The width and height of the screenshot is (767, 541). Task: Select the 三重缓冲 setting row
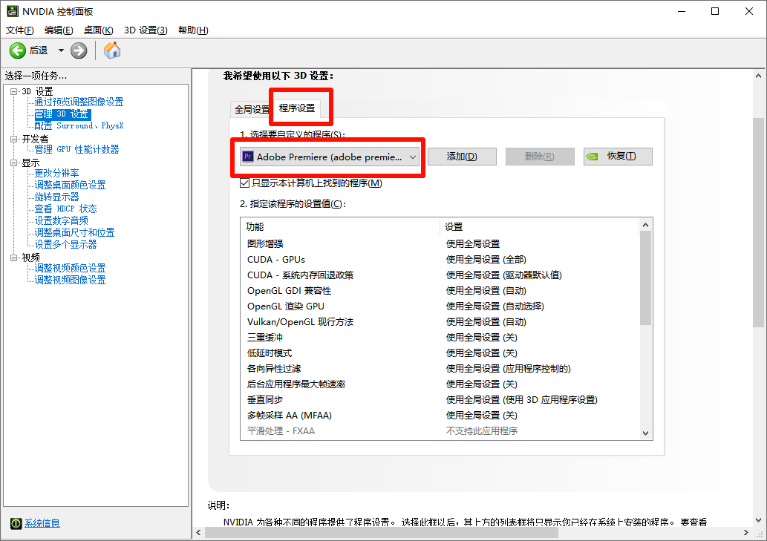tap(440, 338)
